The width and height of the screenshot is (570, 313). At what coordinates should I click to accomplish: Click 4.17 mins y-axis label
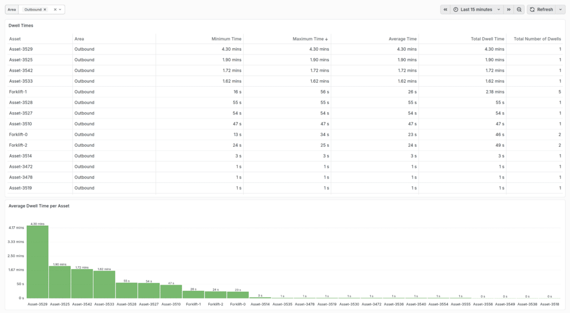coord(16,228)
